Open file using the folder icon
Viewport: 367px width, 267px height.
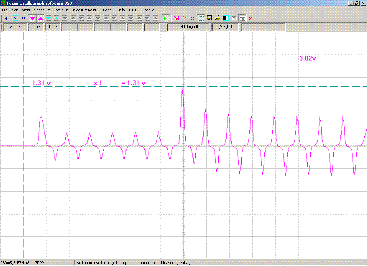tap(218, 18)
